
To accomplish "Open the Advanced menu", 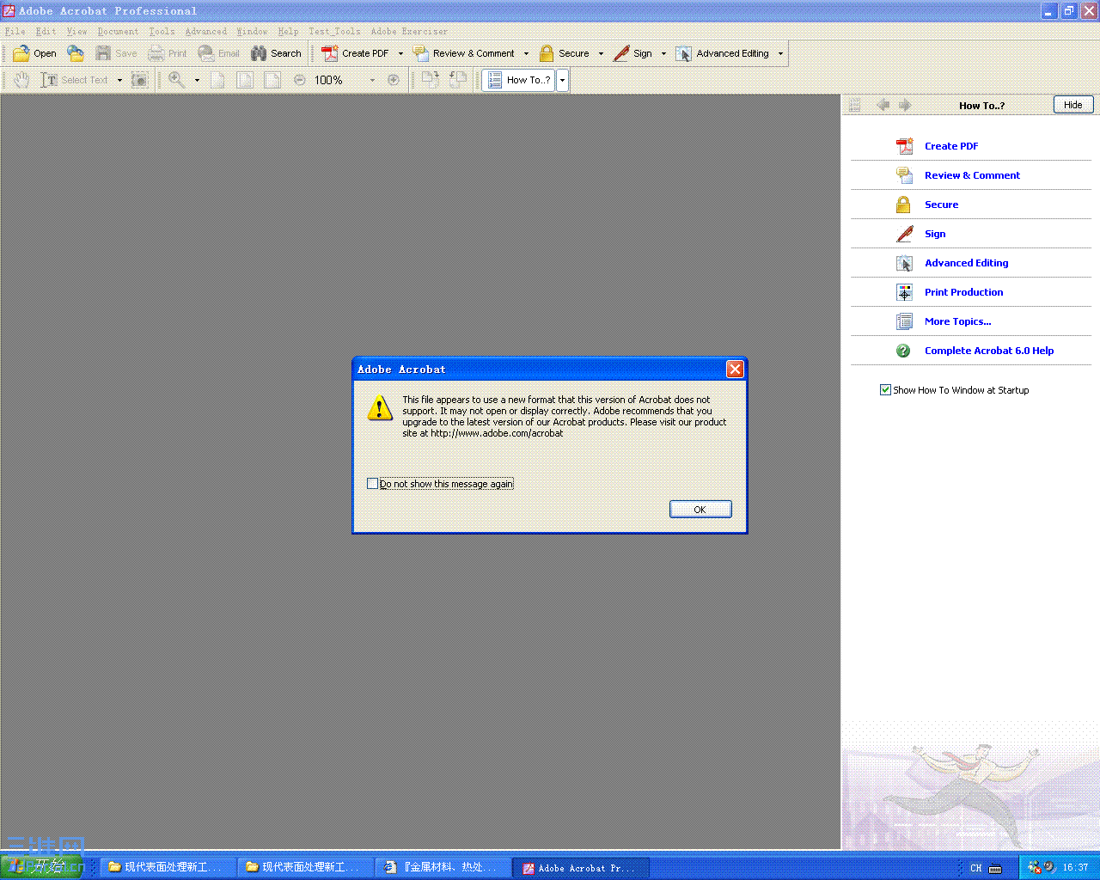I will tap(206, 31).
